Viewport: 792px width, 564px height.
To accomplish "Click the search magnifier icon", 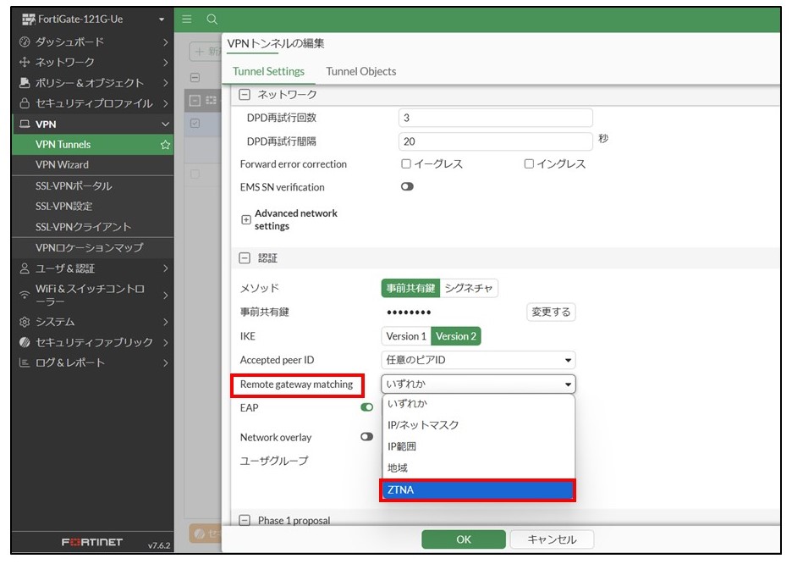I will pos(212,19).
